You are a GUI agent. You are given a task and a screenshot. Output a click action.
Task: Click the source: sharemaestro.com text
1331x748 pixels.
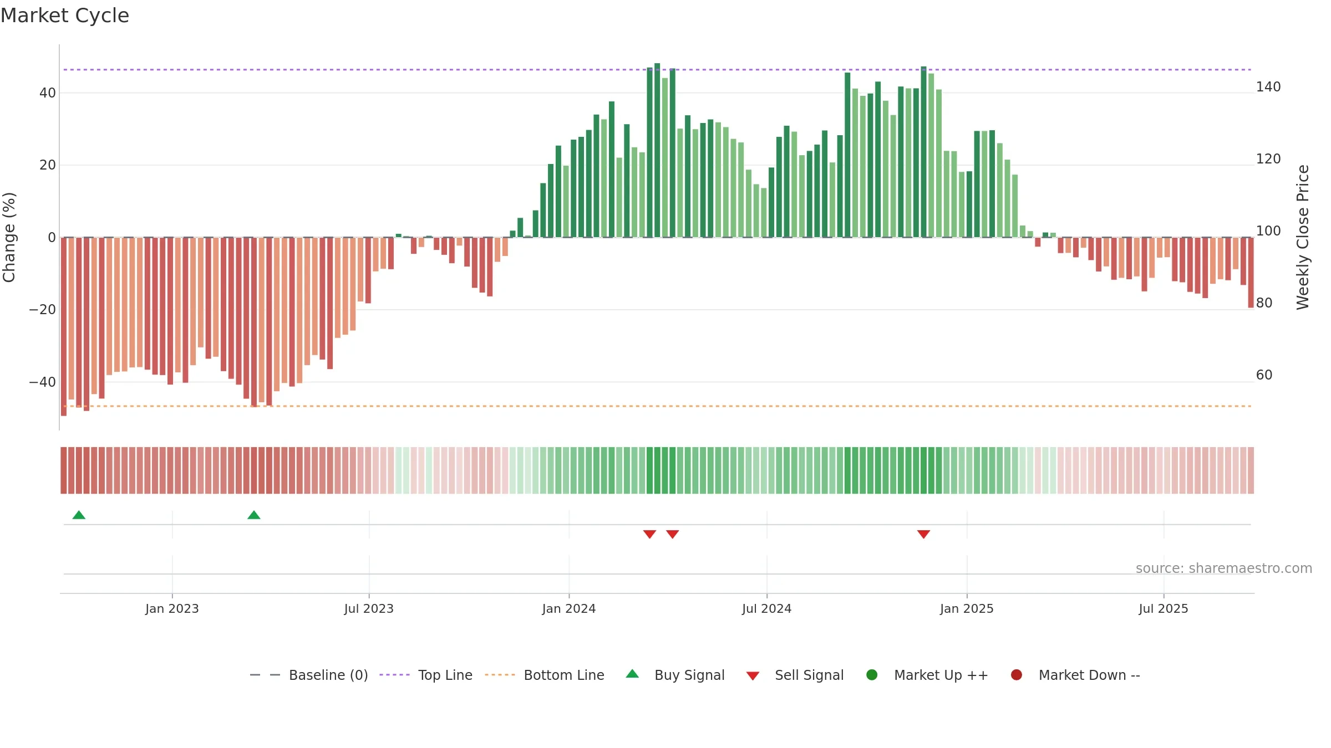(1224, 568)
